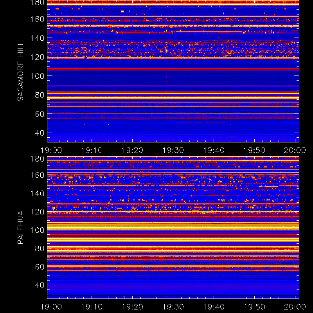Select frequency label 40 on Palehua plot
313x313 pixels.
(x=40, y=285)
